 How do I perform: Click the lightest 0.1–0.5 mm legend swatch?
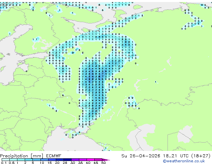[6, 160]
